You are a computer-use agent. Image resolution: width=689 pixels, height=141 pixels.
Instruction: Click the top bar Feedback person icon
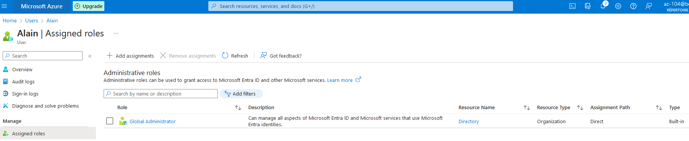pos(649,6)
